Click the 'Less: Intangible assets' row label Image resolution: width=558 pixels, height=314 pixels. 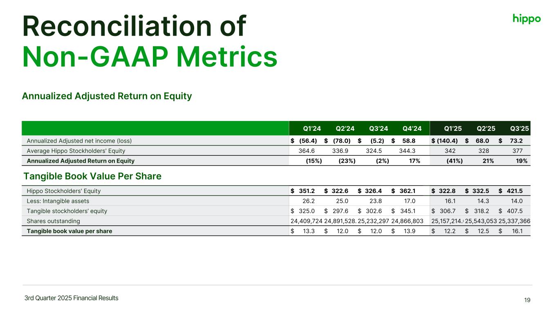coord(58,201)
